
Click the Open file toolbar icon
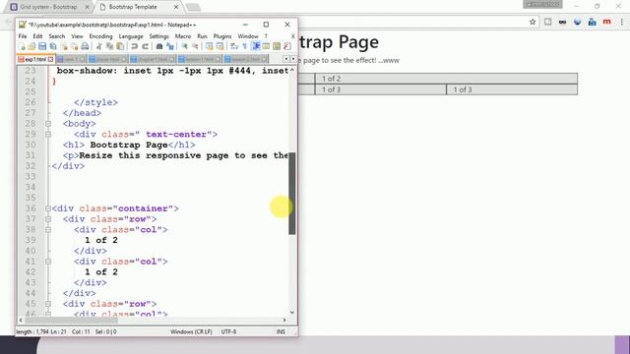[x=31, y=46]
